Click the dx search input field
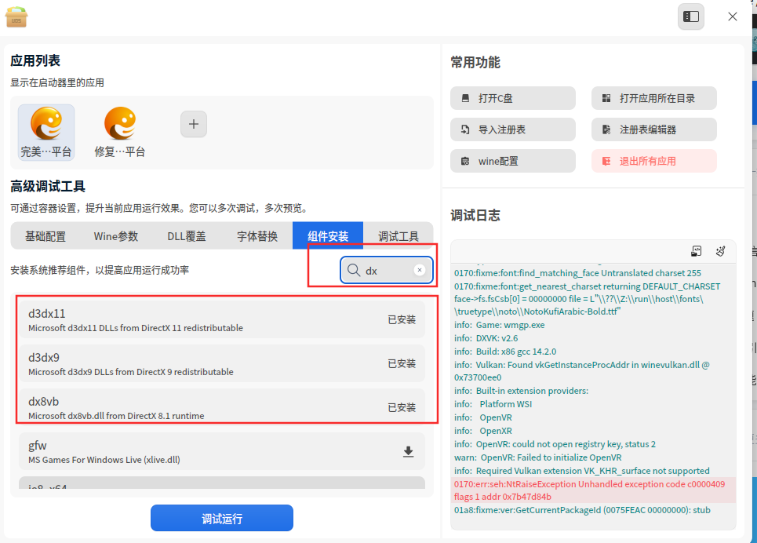The width and height of the screenshot is (757, 543). [x=386, y=270]
